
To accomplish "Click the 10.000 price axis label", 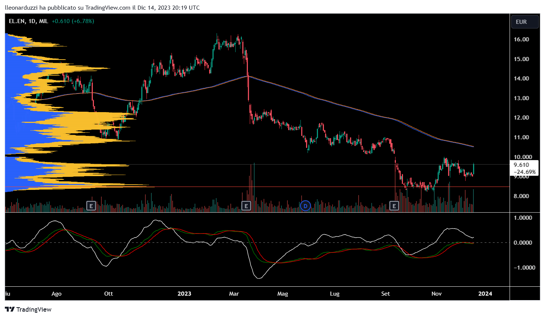I will (x=523, y=157).
